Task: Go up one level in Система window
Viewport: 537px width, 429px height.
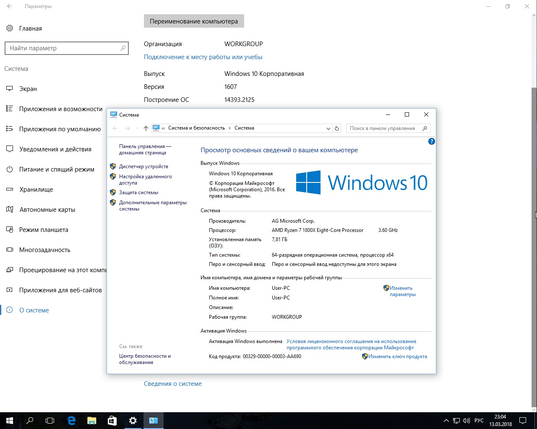Action: (146, 128)
